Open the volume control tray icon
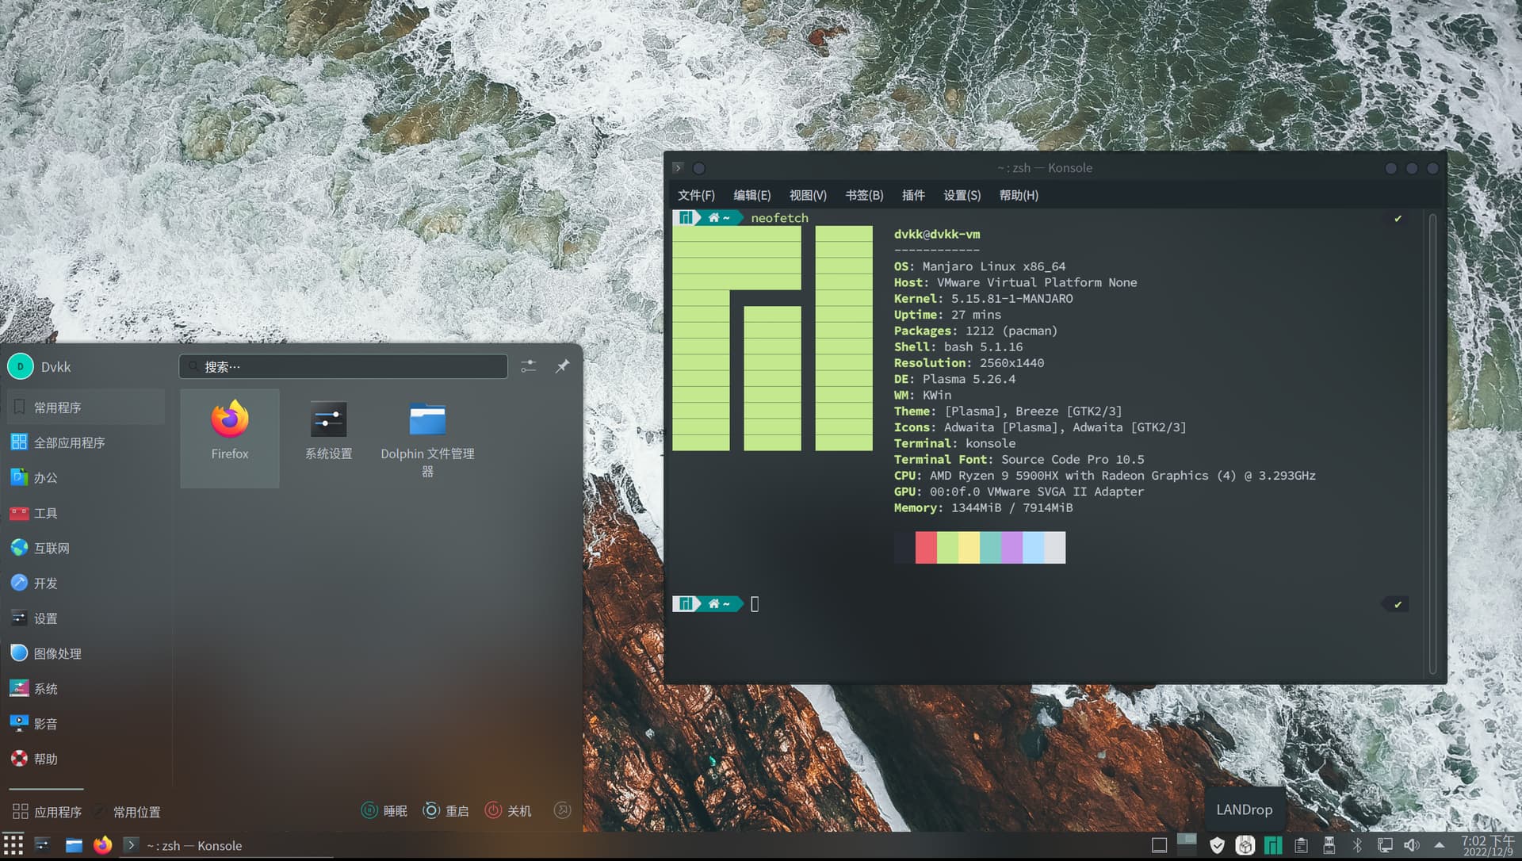Image resolution: width=1522 pixels, height=861 pixels. pos(1411,845)
